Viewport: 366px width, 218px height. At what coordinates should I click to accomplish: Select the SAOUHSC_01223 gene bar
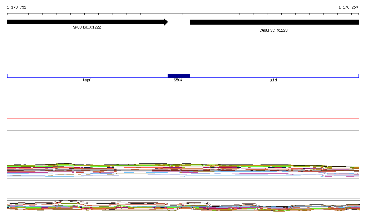tap(274, 22)
